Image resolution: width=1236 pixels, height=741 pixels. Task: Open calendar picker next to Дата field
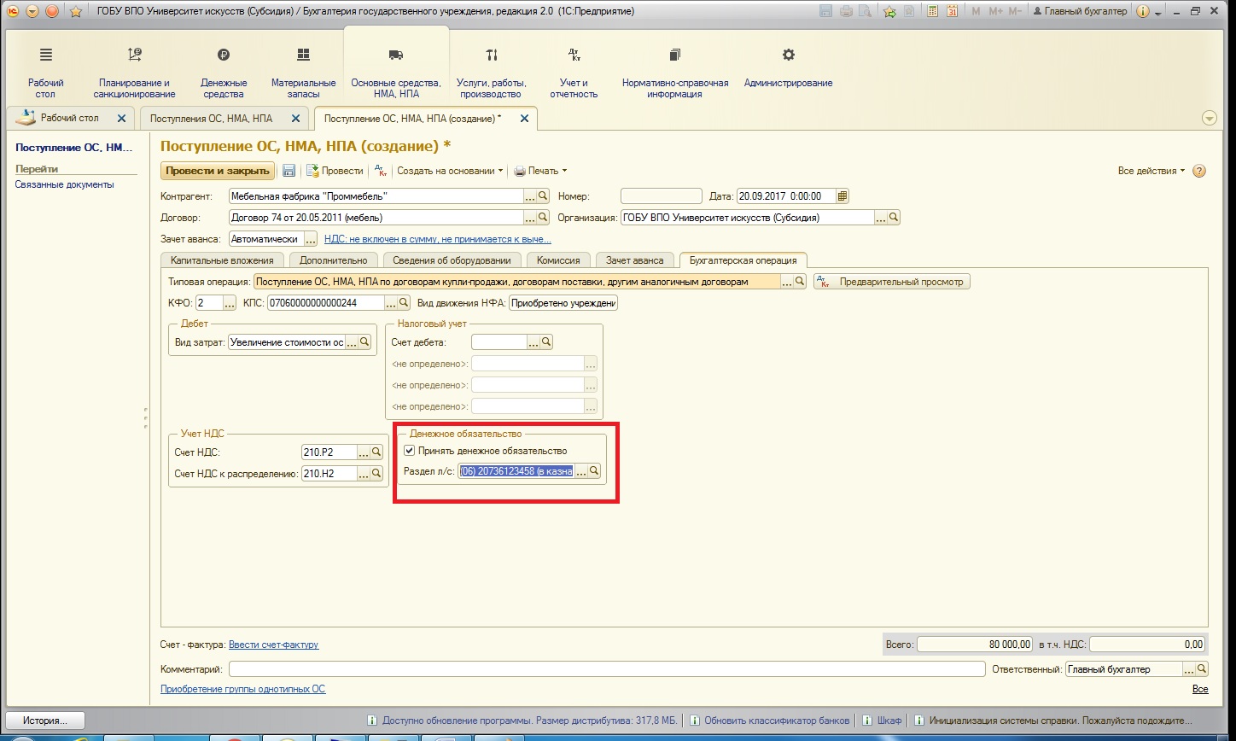(x=842, y=196)
